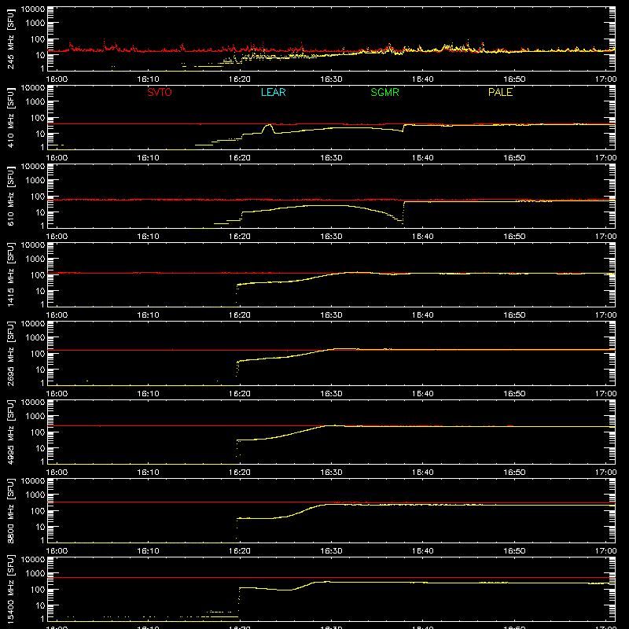Click the cyan LEAR station label
The height and width of the screenshot is (629, 629).
click(x=273, y=92)
